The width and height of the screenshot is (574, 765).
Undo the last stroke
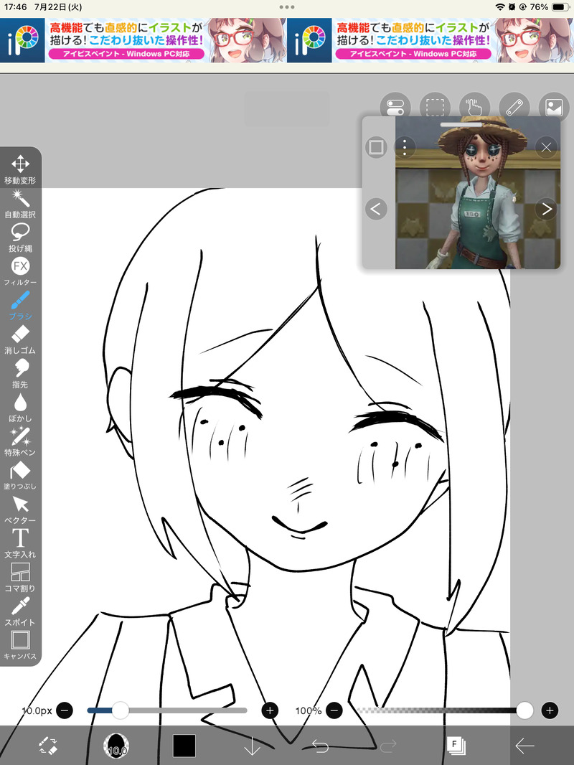(x=321, y=746)
